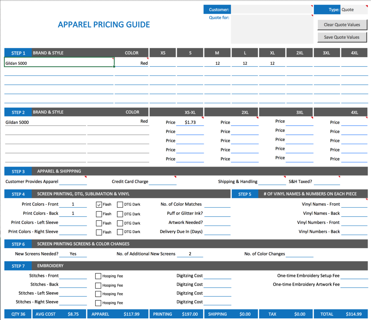Screen dimensions: 371x320
Task: Check Flash box for Print Colors - Back
Action: point(99,214)
